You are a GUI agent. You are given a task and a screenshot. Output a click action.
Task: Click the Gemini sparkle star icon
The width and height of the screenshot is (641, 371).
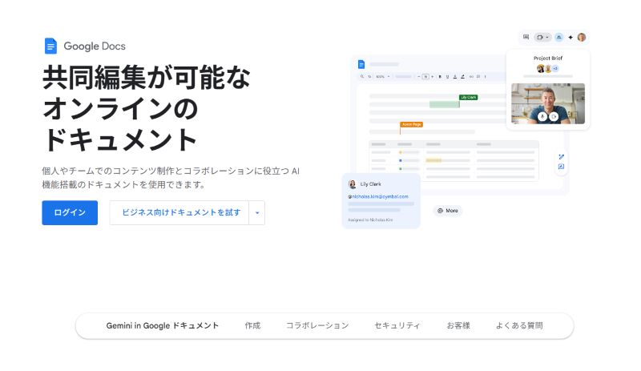click(x=570, y=37)
